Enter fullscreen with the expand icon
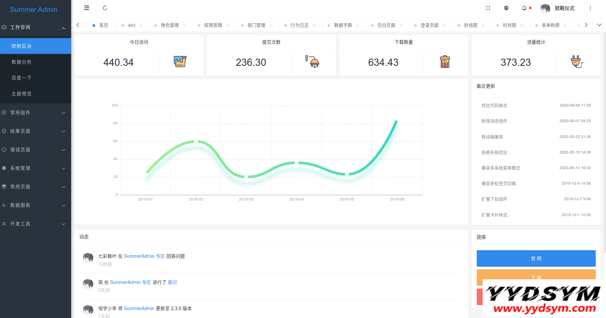The height and width of the screenshot is (318, 606). click(488, 8)
